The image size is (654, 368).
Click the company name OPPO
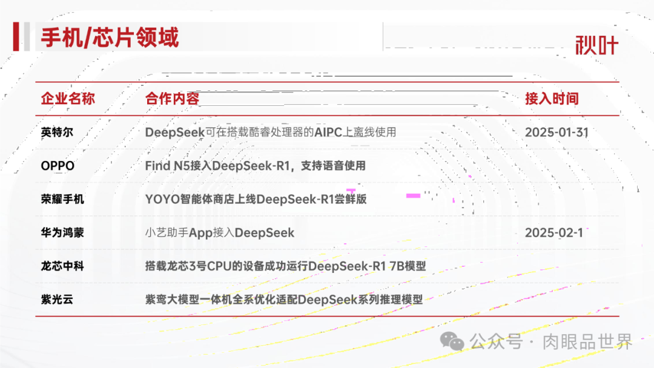[58, 166]
